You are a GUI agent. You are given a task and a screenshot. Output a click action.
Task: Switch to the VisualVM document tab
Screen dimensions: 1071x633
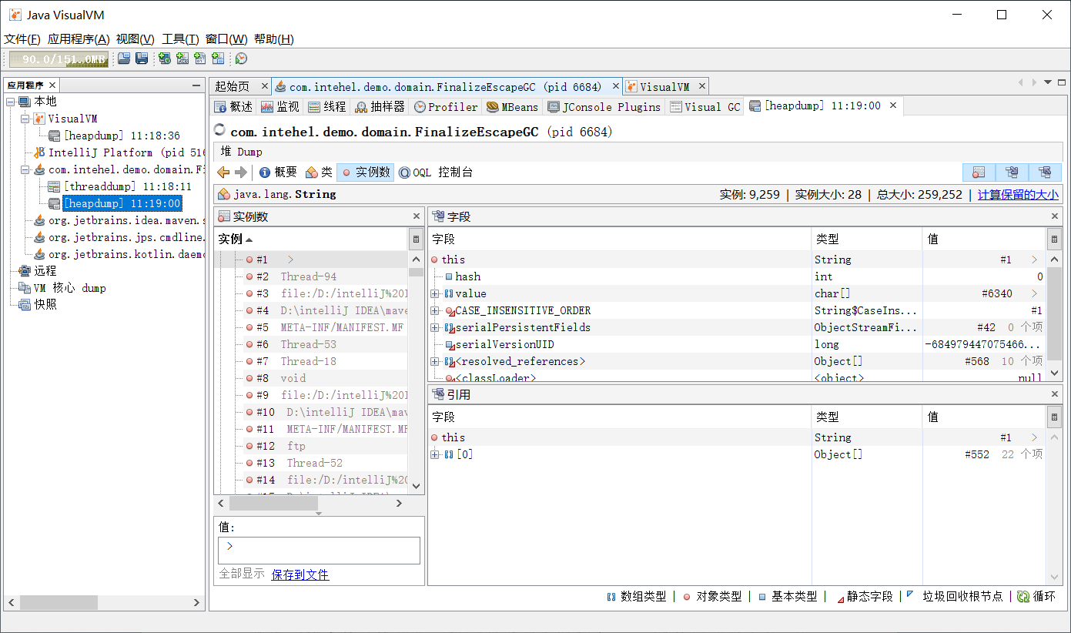tap(664, 86)
